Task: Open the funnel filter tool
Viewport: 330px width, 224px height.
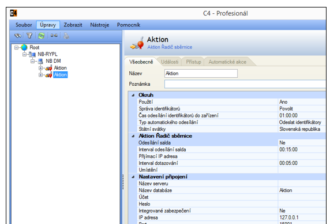Action: (29, 36)
